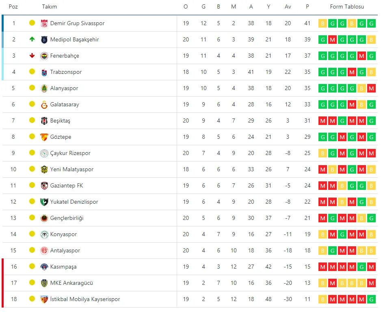Click the Form Tablosu column header
Screen dimensions: 381x312
click(x=347, y=7)
